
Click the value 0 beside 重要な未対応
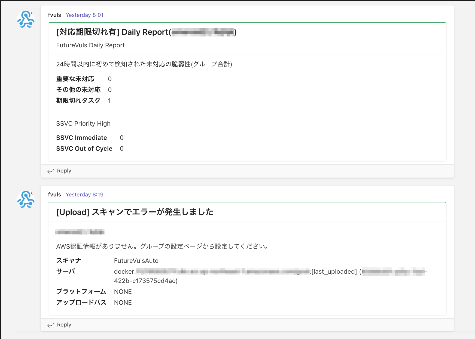[110, 79]
